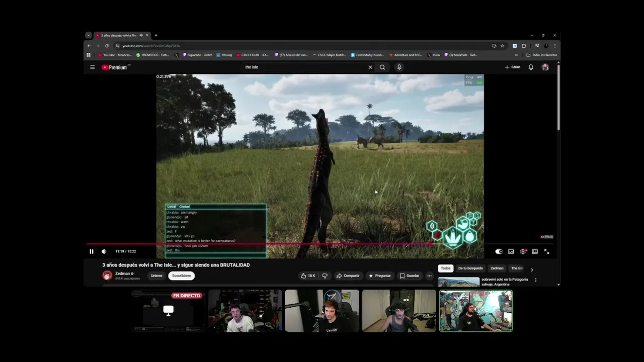Open Chrome's three-dot menu
Image resolution: width=644 pixels, height=362 pixels.
pos(555,46)
